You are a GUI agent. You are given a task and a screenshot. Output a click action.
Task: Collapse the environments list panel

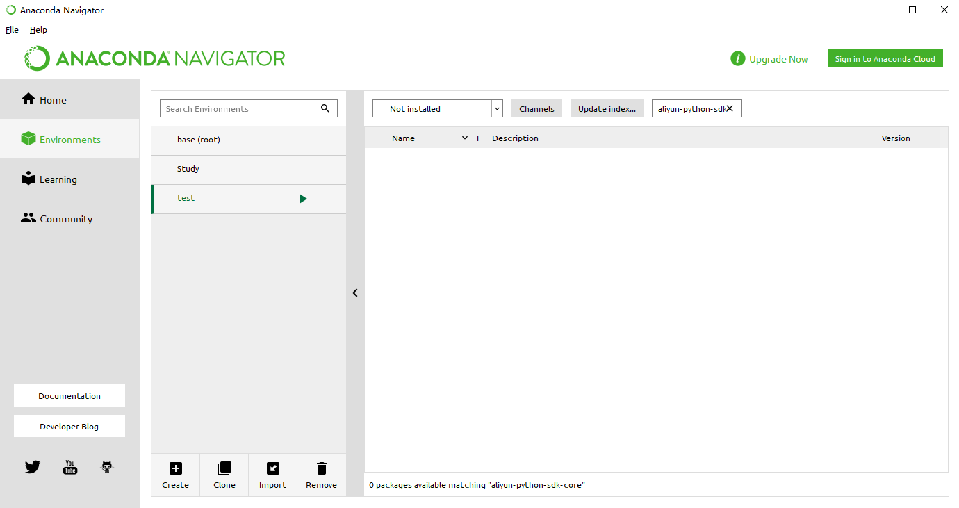(355, 293)
